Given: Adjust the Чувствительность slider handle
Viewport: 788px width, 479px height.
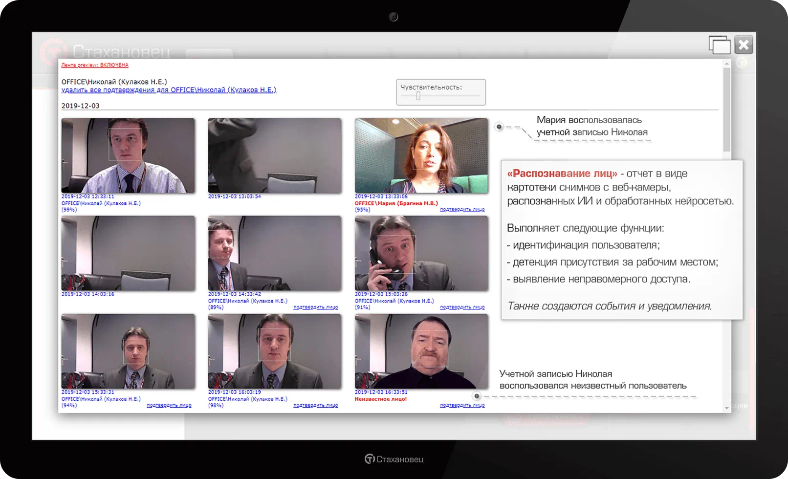Looking at the screenshot, I should [x=418, y=96].
